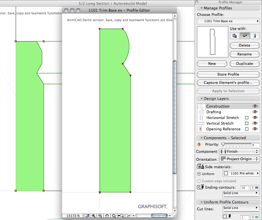Activate the hand pan tool
Screen dimensions: 262x220
coord(107,216)
